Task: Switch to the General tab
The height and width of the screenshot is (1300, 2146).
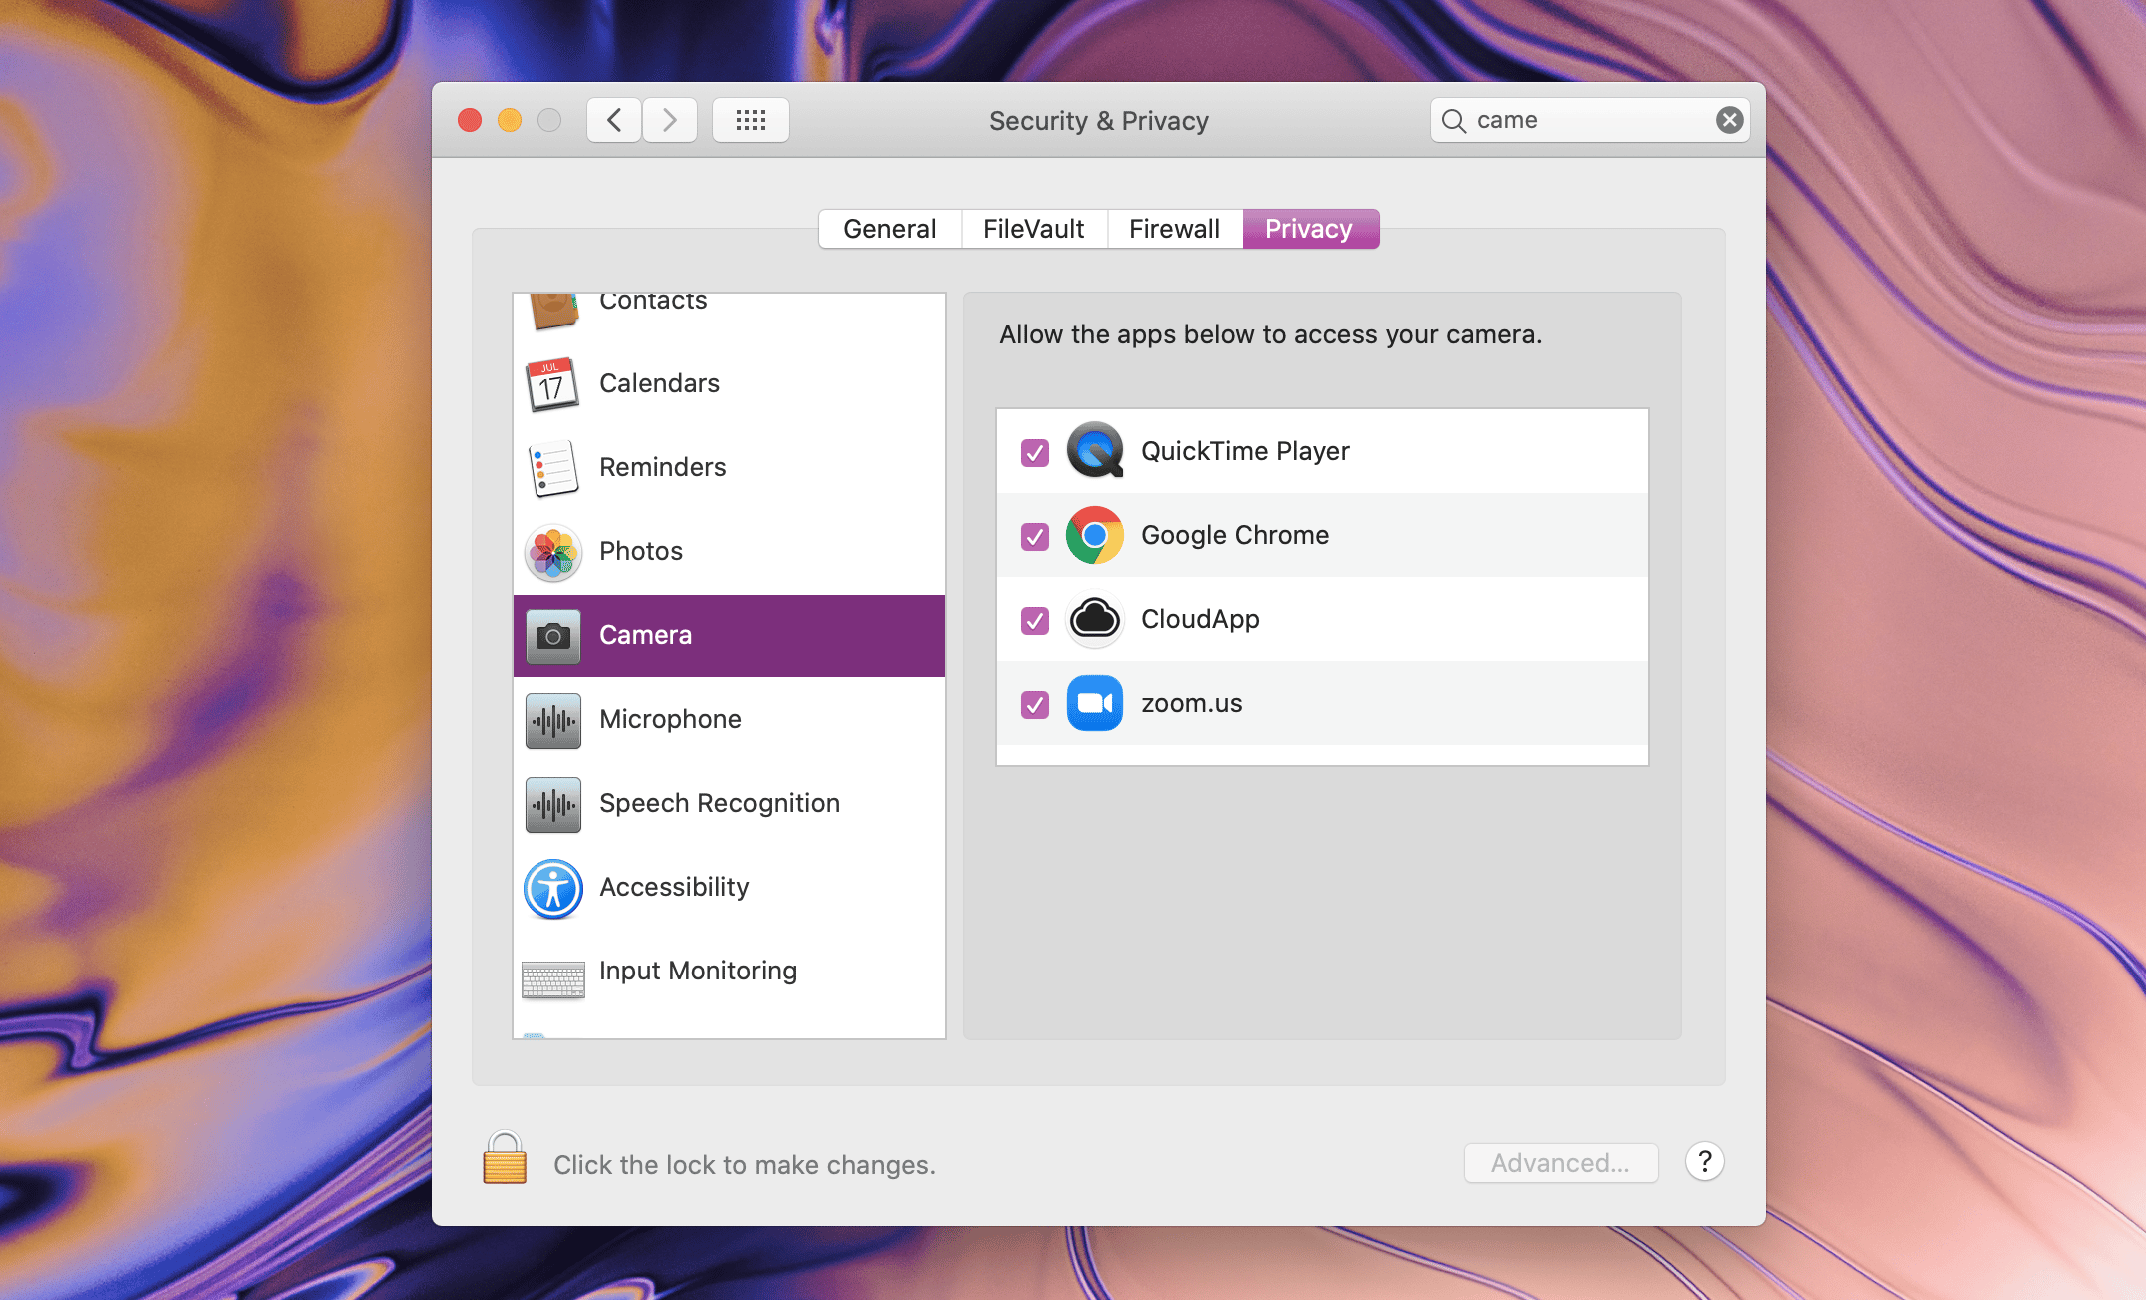Action: pos(890,229)
